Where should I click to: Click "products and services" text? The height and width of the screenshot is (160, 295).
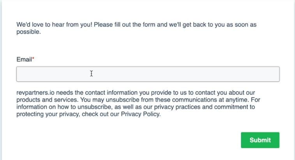pyautogui.click(x=47, y=100)
